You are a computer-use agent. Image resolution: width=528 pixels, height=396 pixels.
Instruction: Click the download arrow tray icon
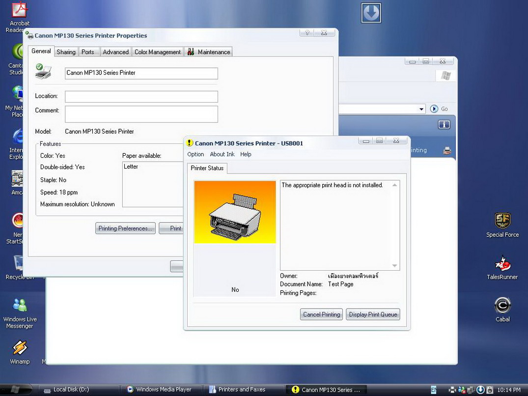pos(480,390)
